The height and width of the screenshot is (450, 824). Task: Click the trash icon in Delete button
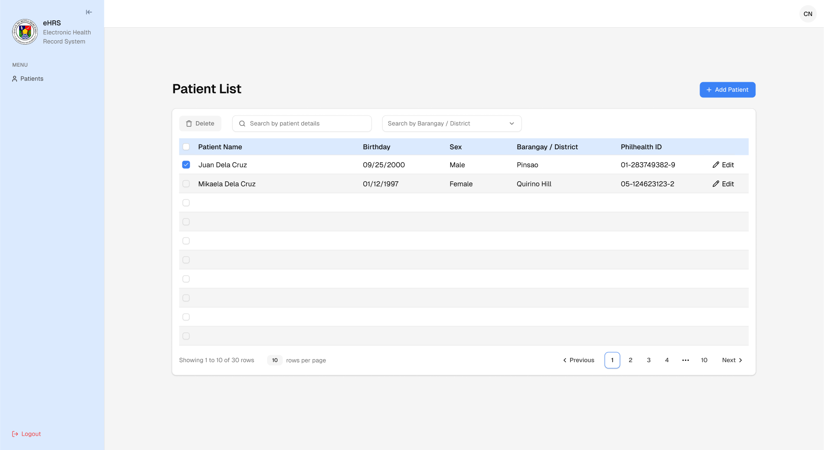(x=189, y=124)
